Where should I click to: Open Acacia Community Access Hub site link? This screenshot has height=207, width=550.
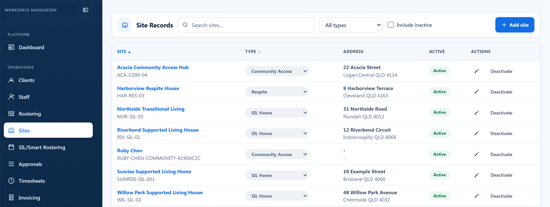click(153, 67)
